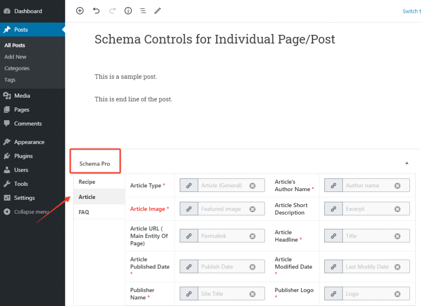Open the content structure info icon
Screen dimensions: 421x306
(x=128, y=11)
